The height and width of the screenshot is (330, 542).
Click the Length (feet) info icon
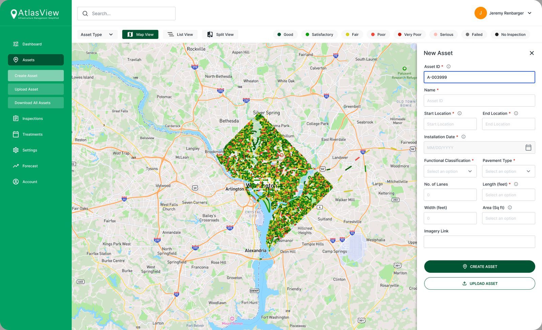[516, 184]
